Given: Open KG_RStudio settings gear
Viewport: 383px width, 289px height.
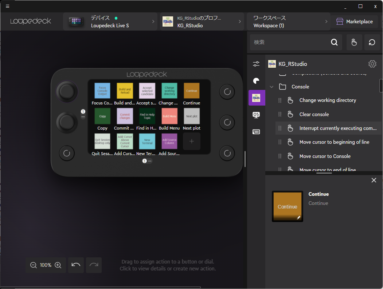Looking at the screenshot, I should 372,64.
